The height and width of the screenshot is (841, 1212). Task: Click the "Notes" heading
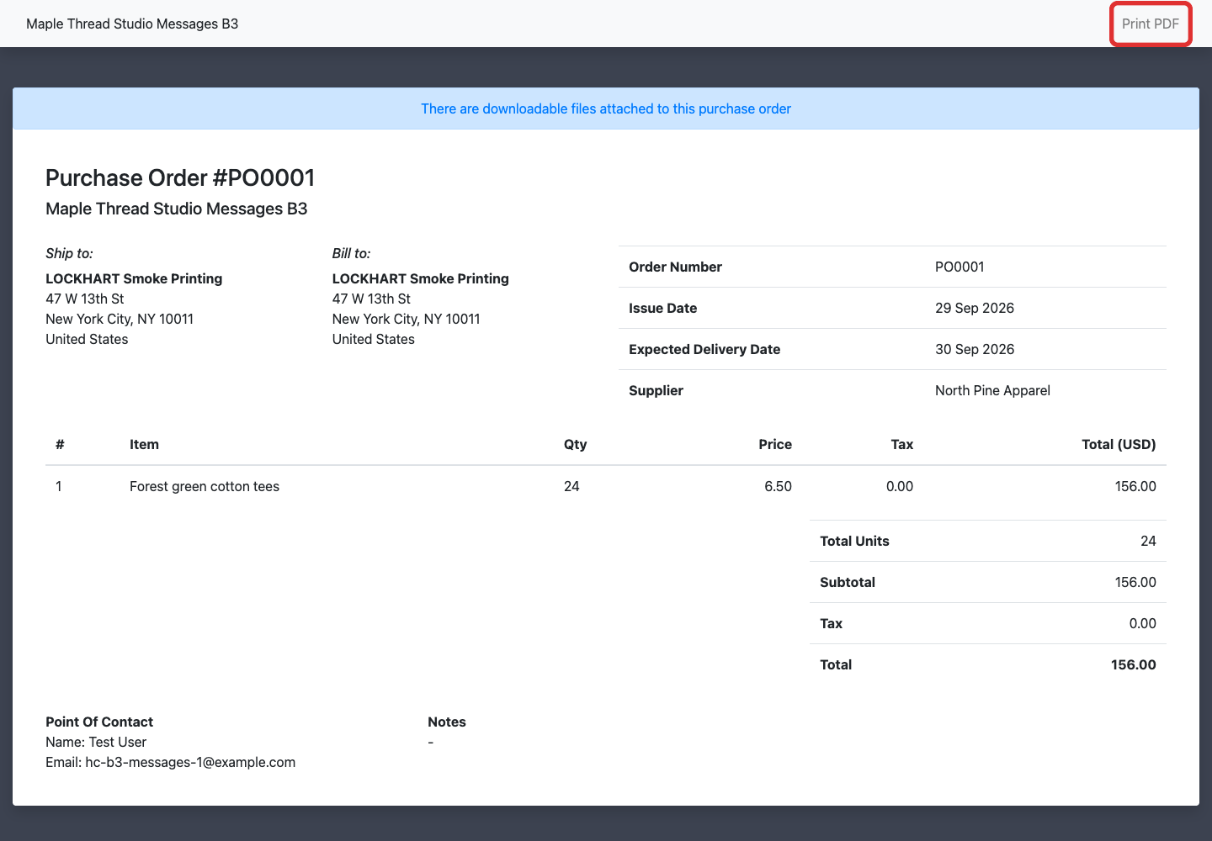click(x=447, y=722)
